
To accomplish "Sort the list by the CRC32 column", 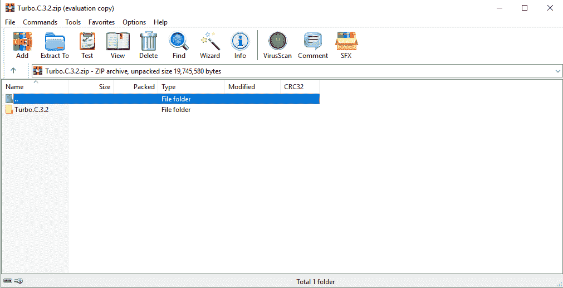I will tap(300, 86).
